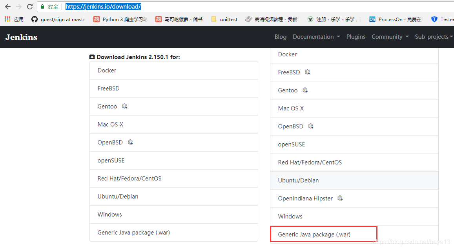
Task: Open the ProcessOn bookmark
Action: click(x=396, y=19)
